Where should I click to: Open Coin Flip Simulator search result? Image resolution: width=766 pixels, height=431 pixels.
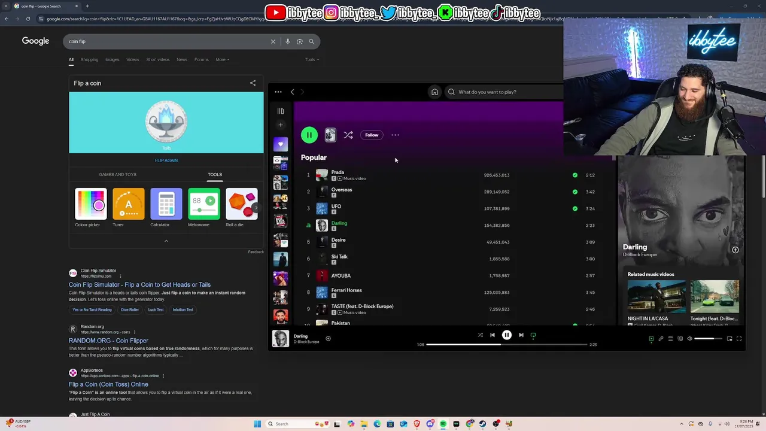(x=139, y=285)
